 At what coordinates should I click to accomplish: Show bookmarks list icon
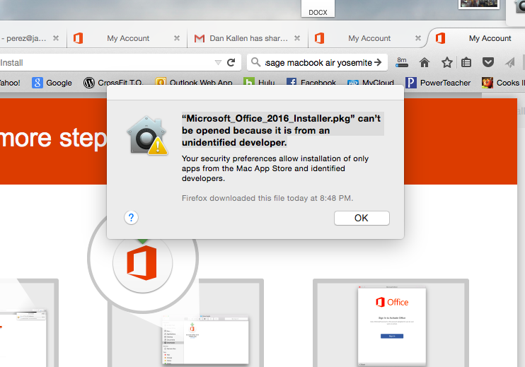tap(466, 62)
